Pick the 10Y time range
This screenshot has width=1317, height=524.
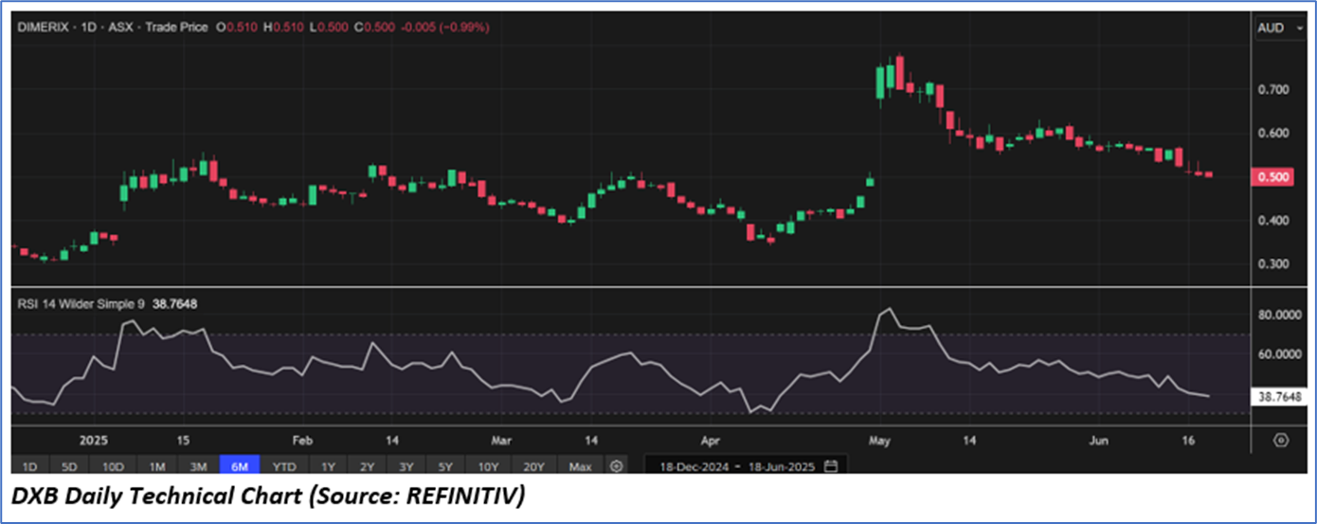(489, 466)
